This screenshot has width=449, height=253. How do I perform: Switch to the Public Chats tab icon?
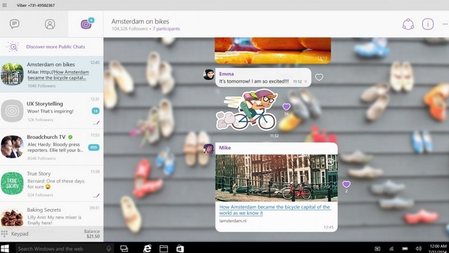pos(86,24)
